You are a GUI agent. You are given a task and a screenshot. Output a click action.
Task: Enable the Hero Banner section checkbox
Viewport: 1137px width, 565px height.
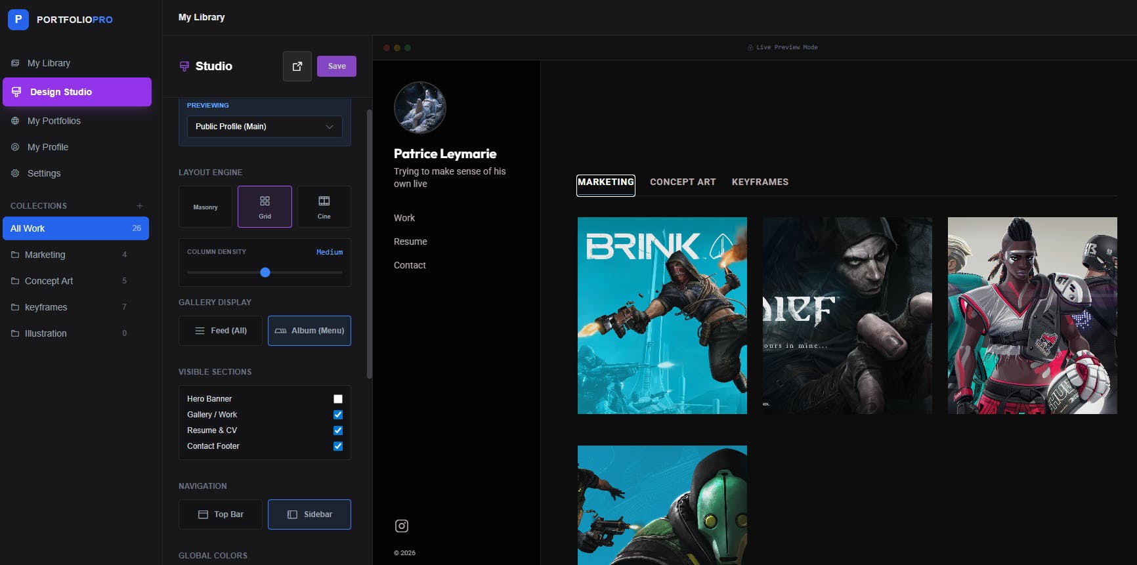tap(338, 399)
